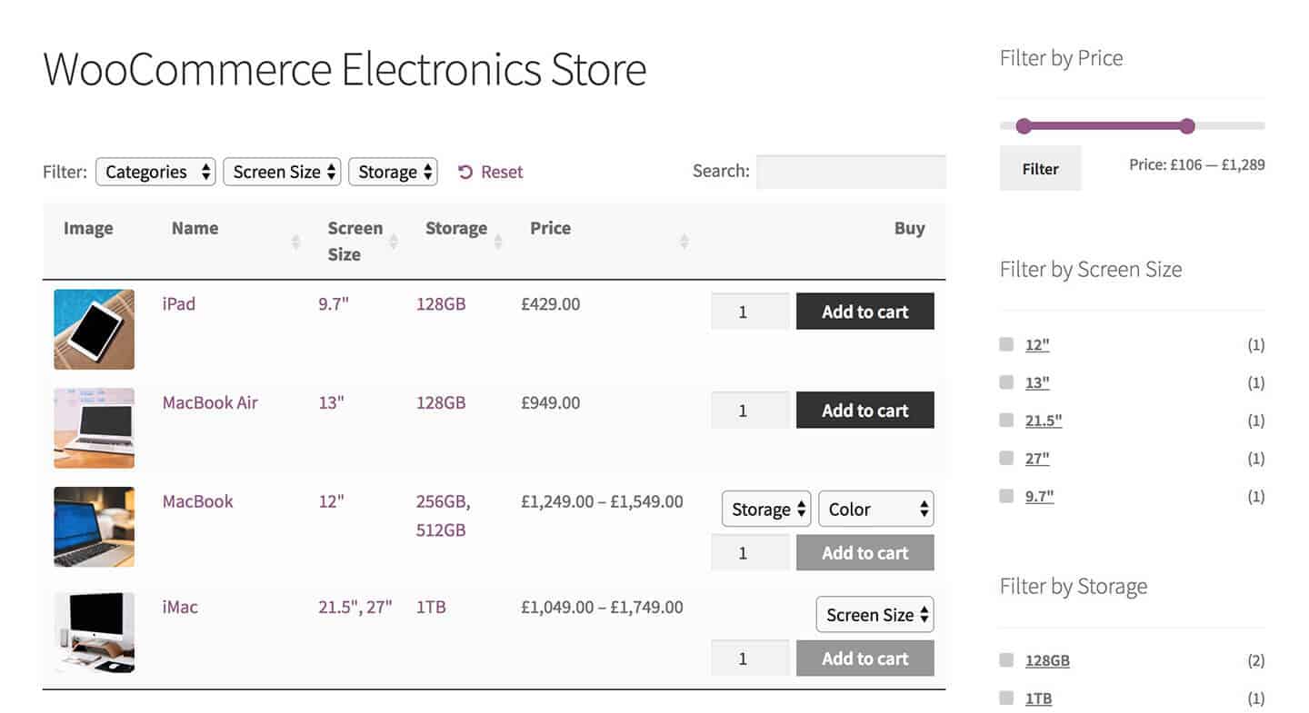Check the 9.7" screen size filter box
This screenshot has height=713, width=1309.
click(1006, 496)
